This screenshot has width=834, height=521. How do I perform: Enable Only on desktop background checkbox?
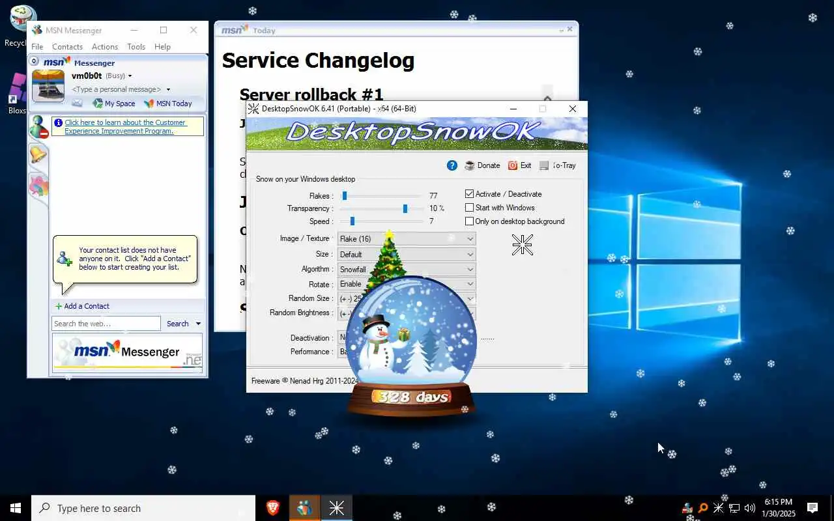point(469,221)
